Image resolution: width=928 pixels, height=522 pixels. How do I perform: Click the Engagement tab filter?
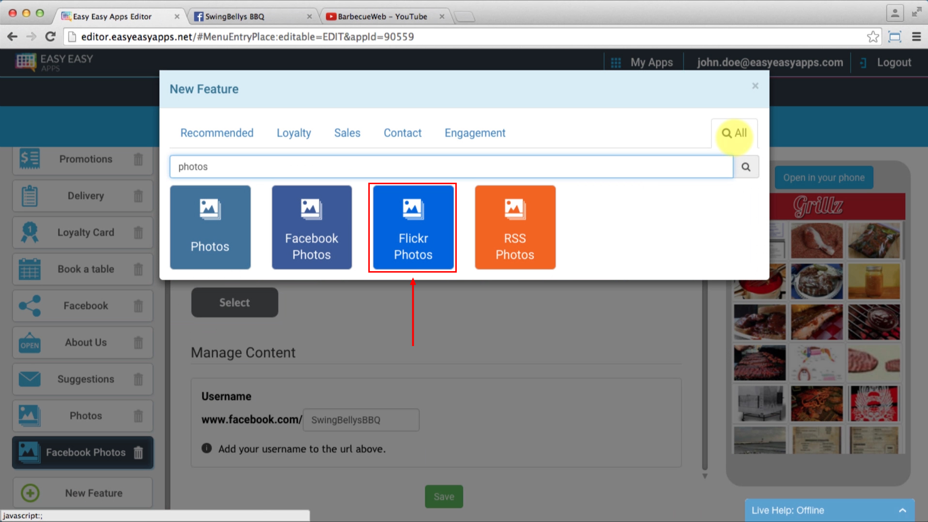coord(475,132)
